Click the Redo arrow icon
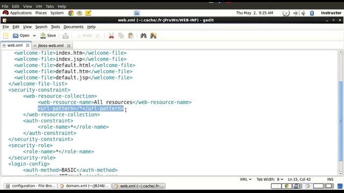344x193 pixels. click(98, 35)
